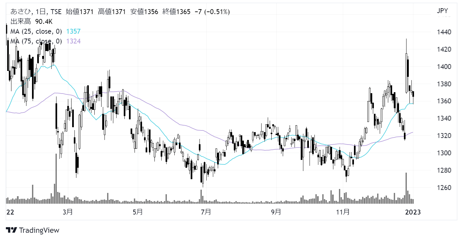Screen dimensions: 463x240
Task: Click the tallest volume bar in late February
Action: coord(56,179)
